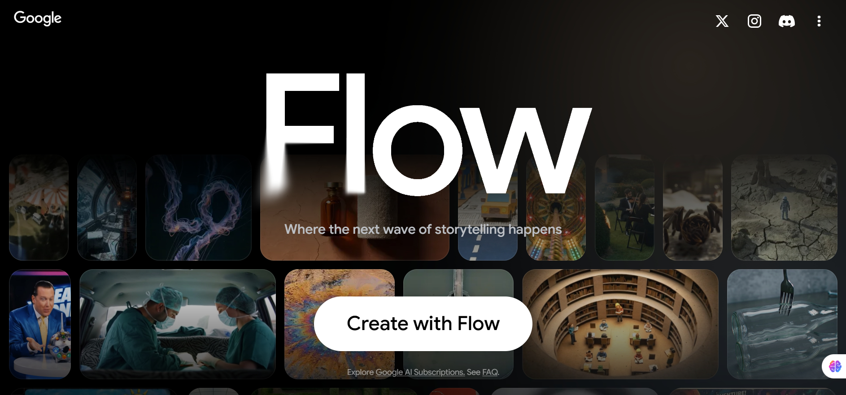Open the fork and glass bottle thumbnail
Image resolution: width=846 pixels, height=395 pixels.
coord(782,324)
